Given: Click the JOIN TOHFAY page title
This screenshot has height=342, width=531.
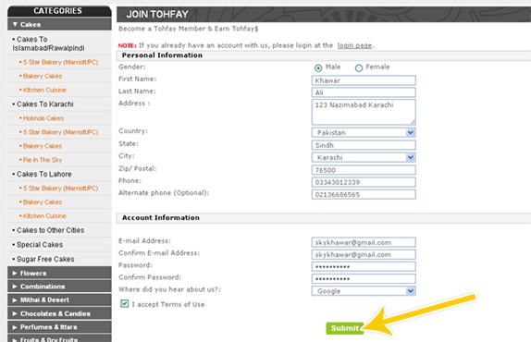Looking at the screenshot, I should pyautogui.click(x=157, y=14).
